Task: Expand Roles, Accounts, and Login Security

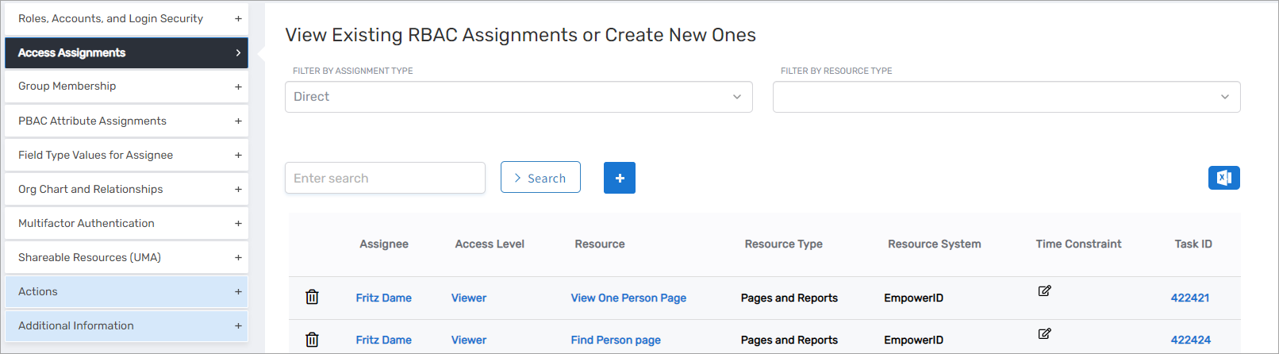Action: click(127, 18)
